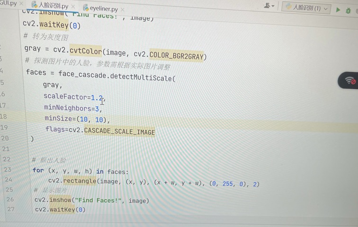The width and height of the screenshot is (358, 227).
Task: Close the GUI.py tab
Action: [x=21, y=4]
